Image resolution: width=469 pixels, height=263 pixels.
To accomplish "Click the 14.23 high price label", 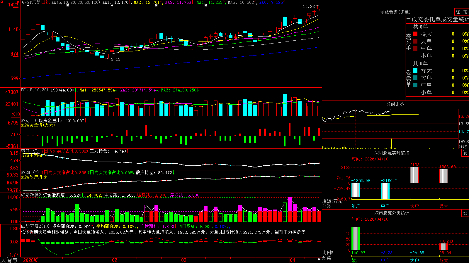I will coord(309,6).
